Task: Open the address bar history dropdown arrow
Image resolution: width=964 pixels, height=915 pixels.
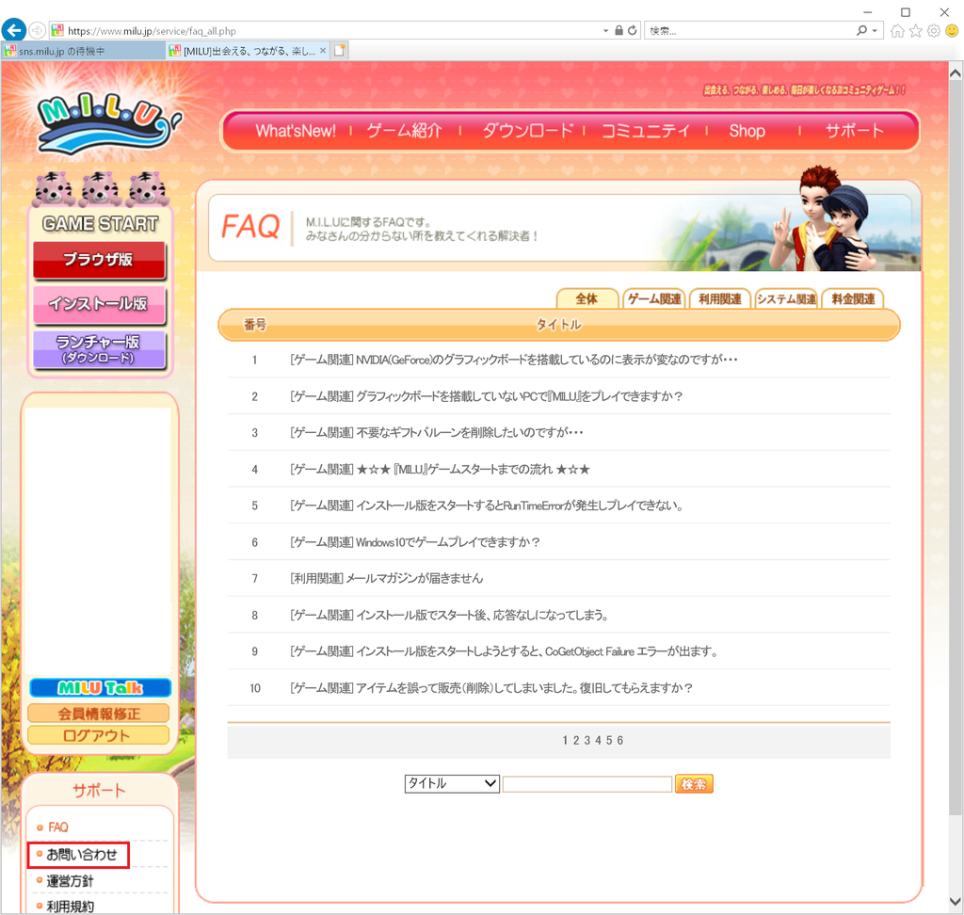Action: point(605,31)
